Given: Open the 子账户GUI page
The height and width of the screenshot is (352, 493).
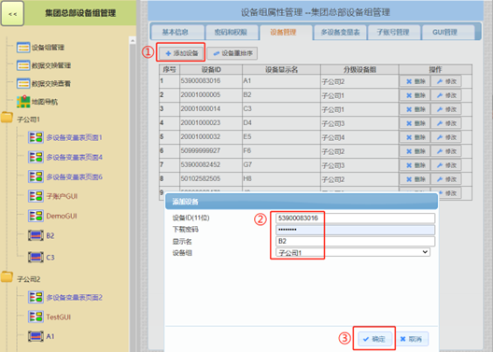Looking at the screenshot, I should coord(52,196).
